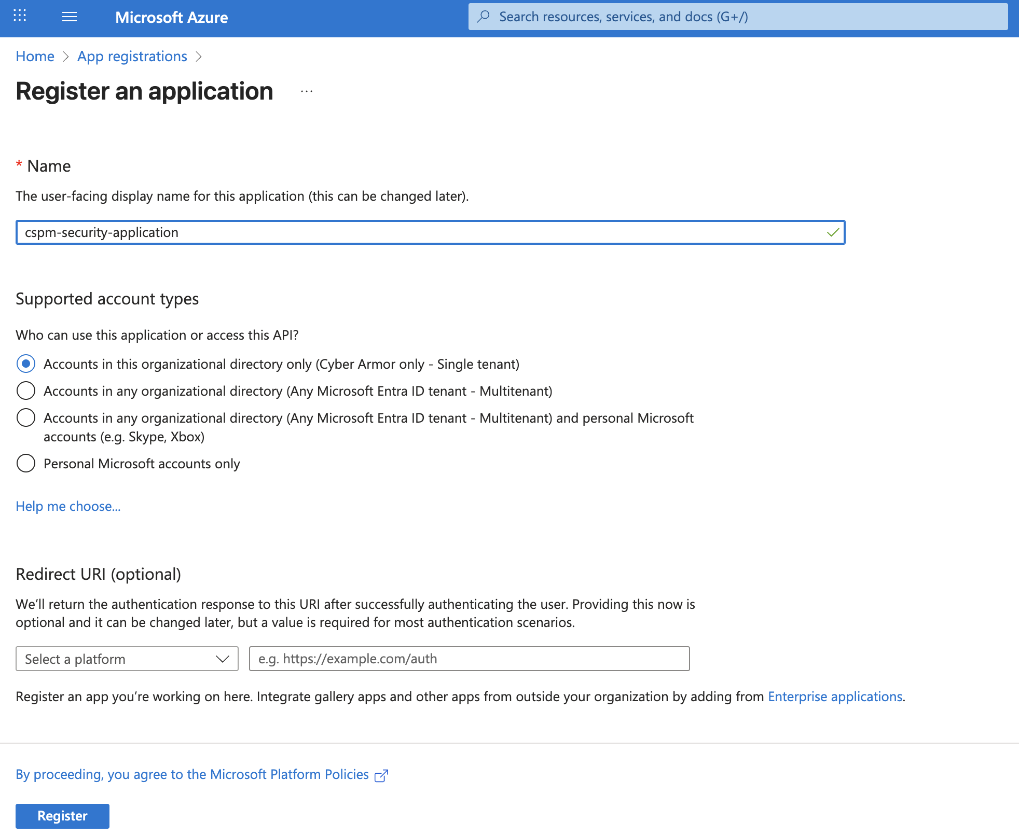Image resolution: width=1019 pixels, height=836 pixels.
Task: Click the search magnifier icon
Action: tap(484, 17)
